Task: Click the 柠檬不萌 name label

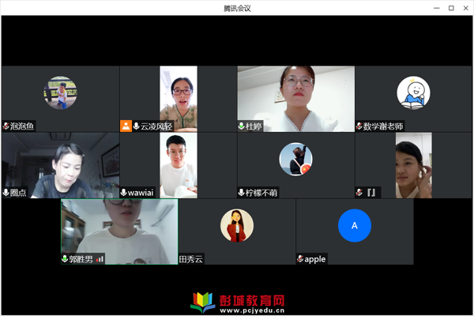Action: pyautogui.click(x=261, y=192)
